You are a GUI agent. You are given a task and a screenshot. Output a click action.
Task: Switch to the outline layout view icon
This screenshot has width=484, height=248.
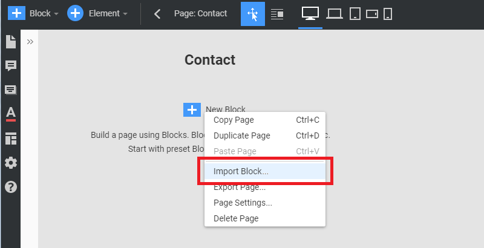[x=277, y=14]
